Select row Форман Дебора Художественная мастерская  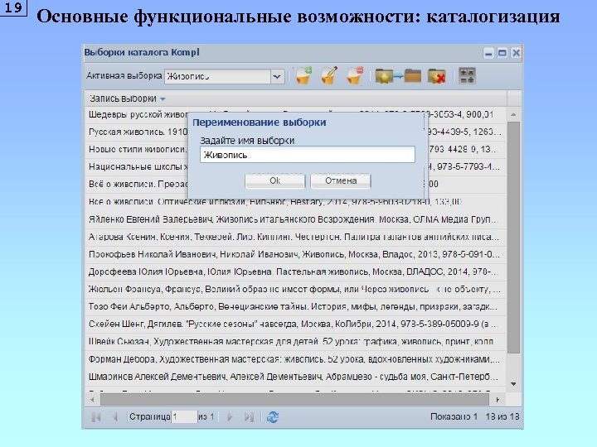296,359
